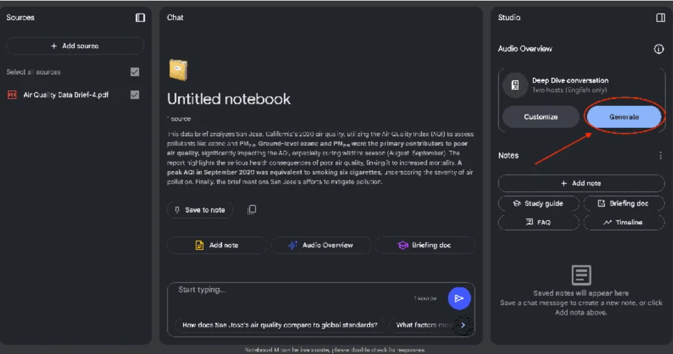The width and height of the screenshot is (673, 354).
Task: Click the PDF file icon
Action: pos(12,95)
